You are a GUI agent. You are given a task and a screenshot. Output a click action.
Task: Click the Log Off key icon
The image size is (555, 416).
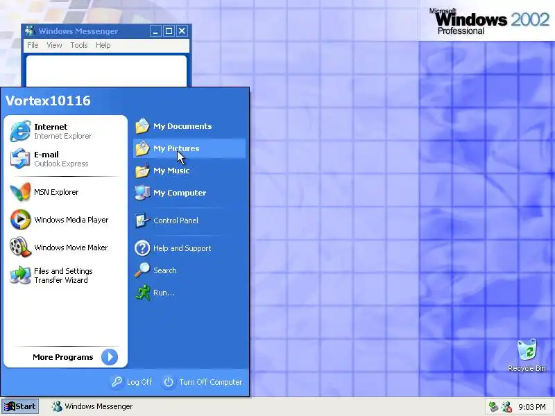click(x=117, y=382)
